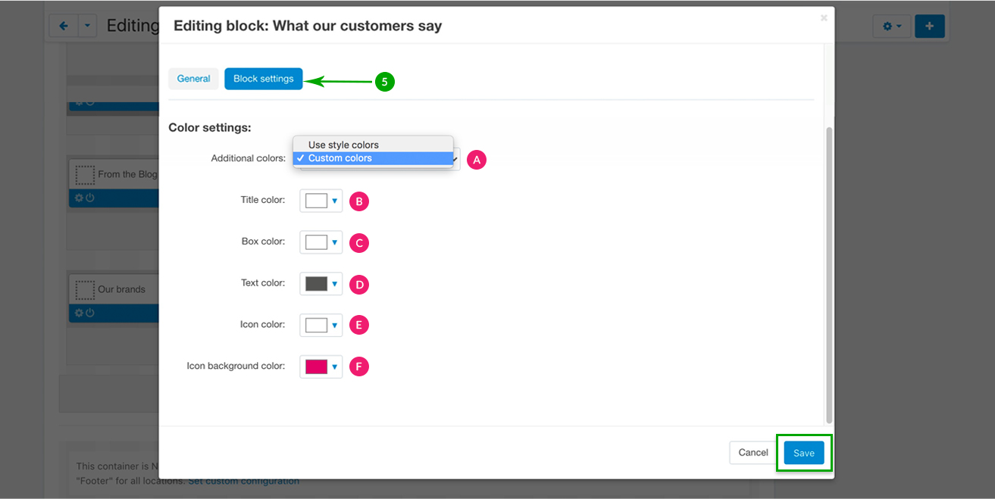Viewport: 995px width, 499px height.
Task: Click the pink Icon background color swatch
Action: (x=316, y=366)
